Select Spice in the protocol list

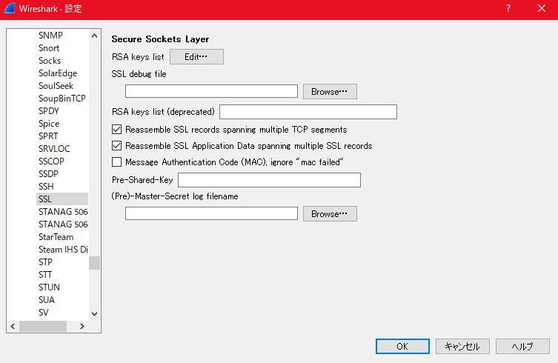[x=49, y=124]
